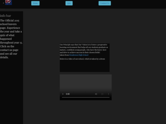Play the school drone video

click(x=63, y=94)
